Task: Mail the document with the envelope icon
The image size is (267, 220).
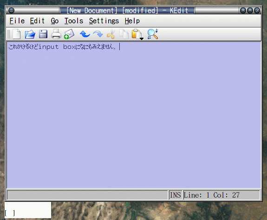Action: coord(69,34)
